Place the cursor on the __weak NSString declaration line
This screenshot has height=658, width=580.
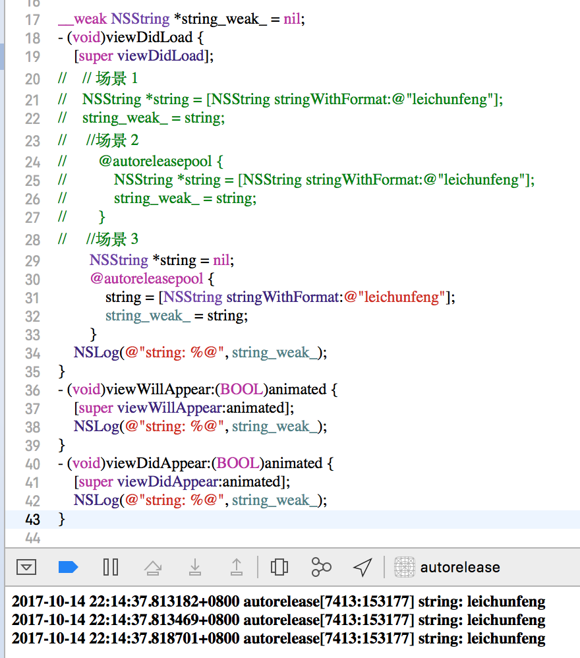pos(182,19)
